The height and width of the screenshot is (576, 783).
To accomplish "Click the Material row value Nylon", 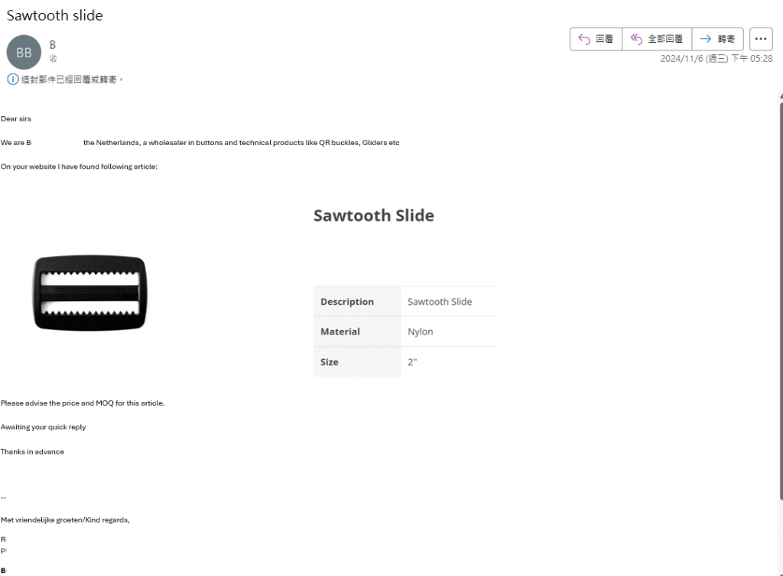I will point(420,332).
